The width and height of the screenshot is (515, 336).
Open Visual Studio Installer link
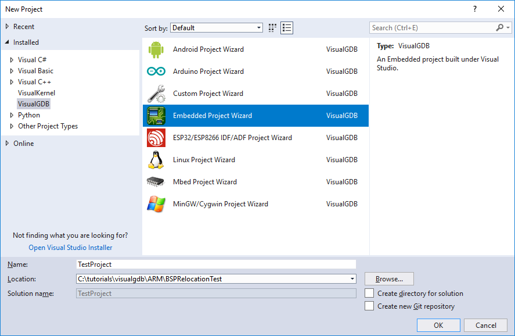coord(70,248)
